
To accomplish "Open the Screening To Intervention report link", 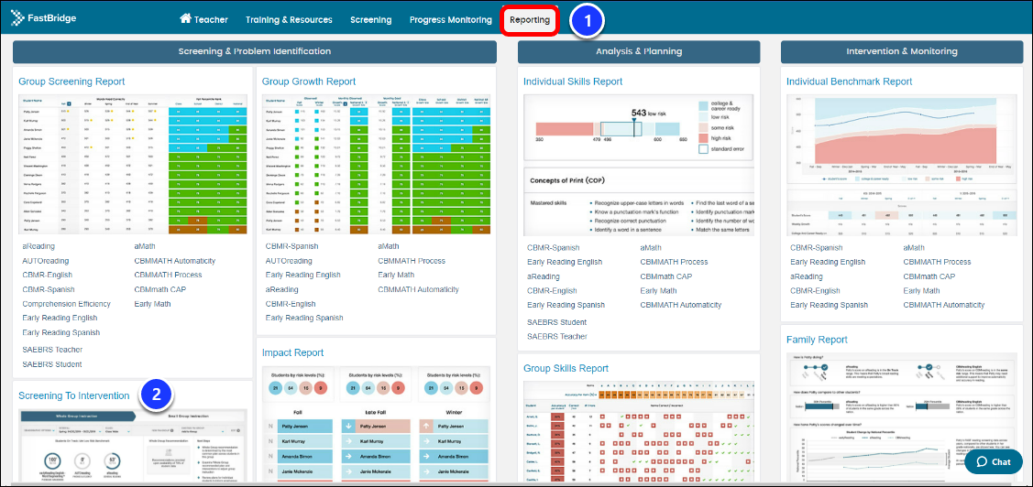I will (74, 395).
